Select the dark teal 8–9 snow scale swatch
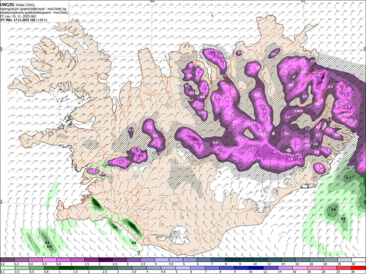Screen dimensions: 366x274 (x=232, y=260)
